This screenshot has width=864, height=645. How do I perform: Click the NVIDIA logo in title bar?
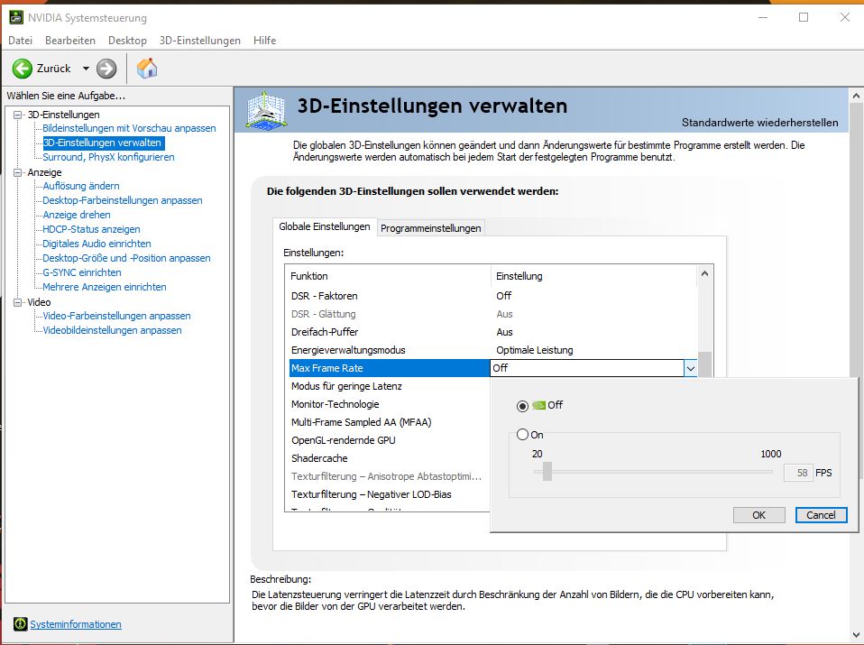pos(16,18)
